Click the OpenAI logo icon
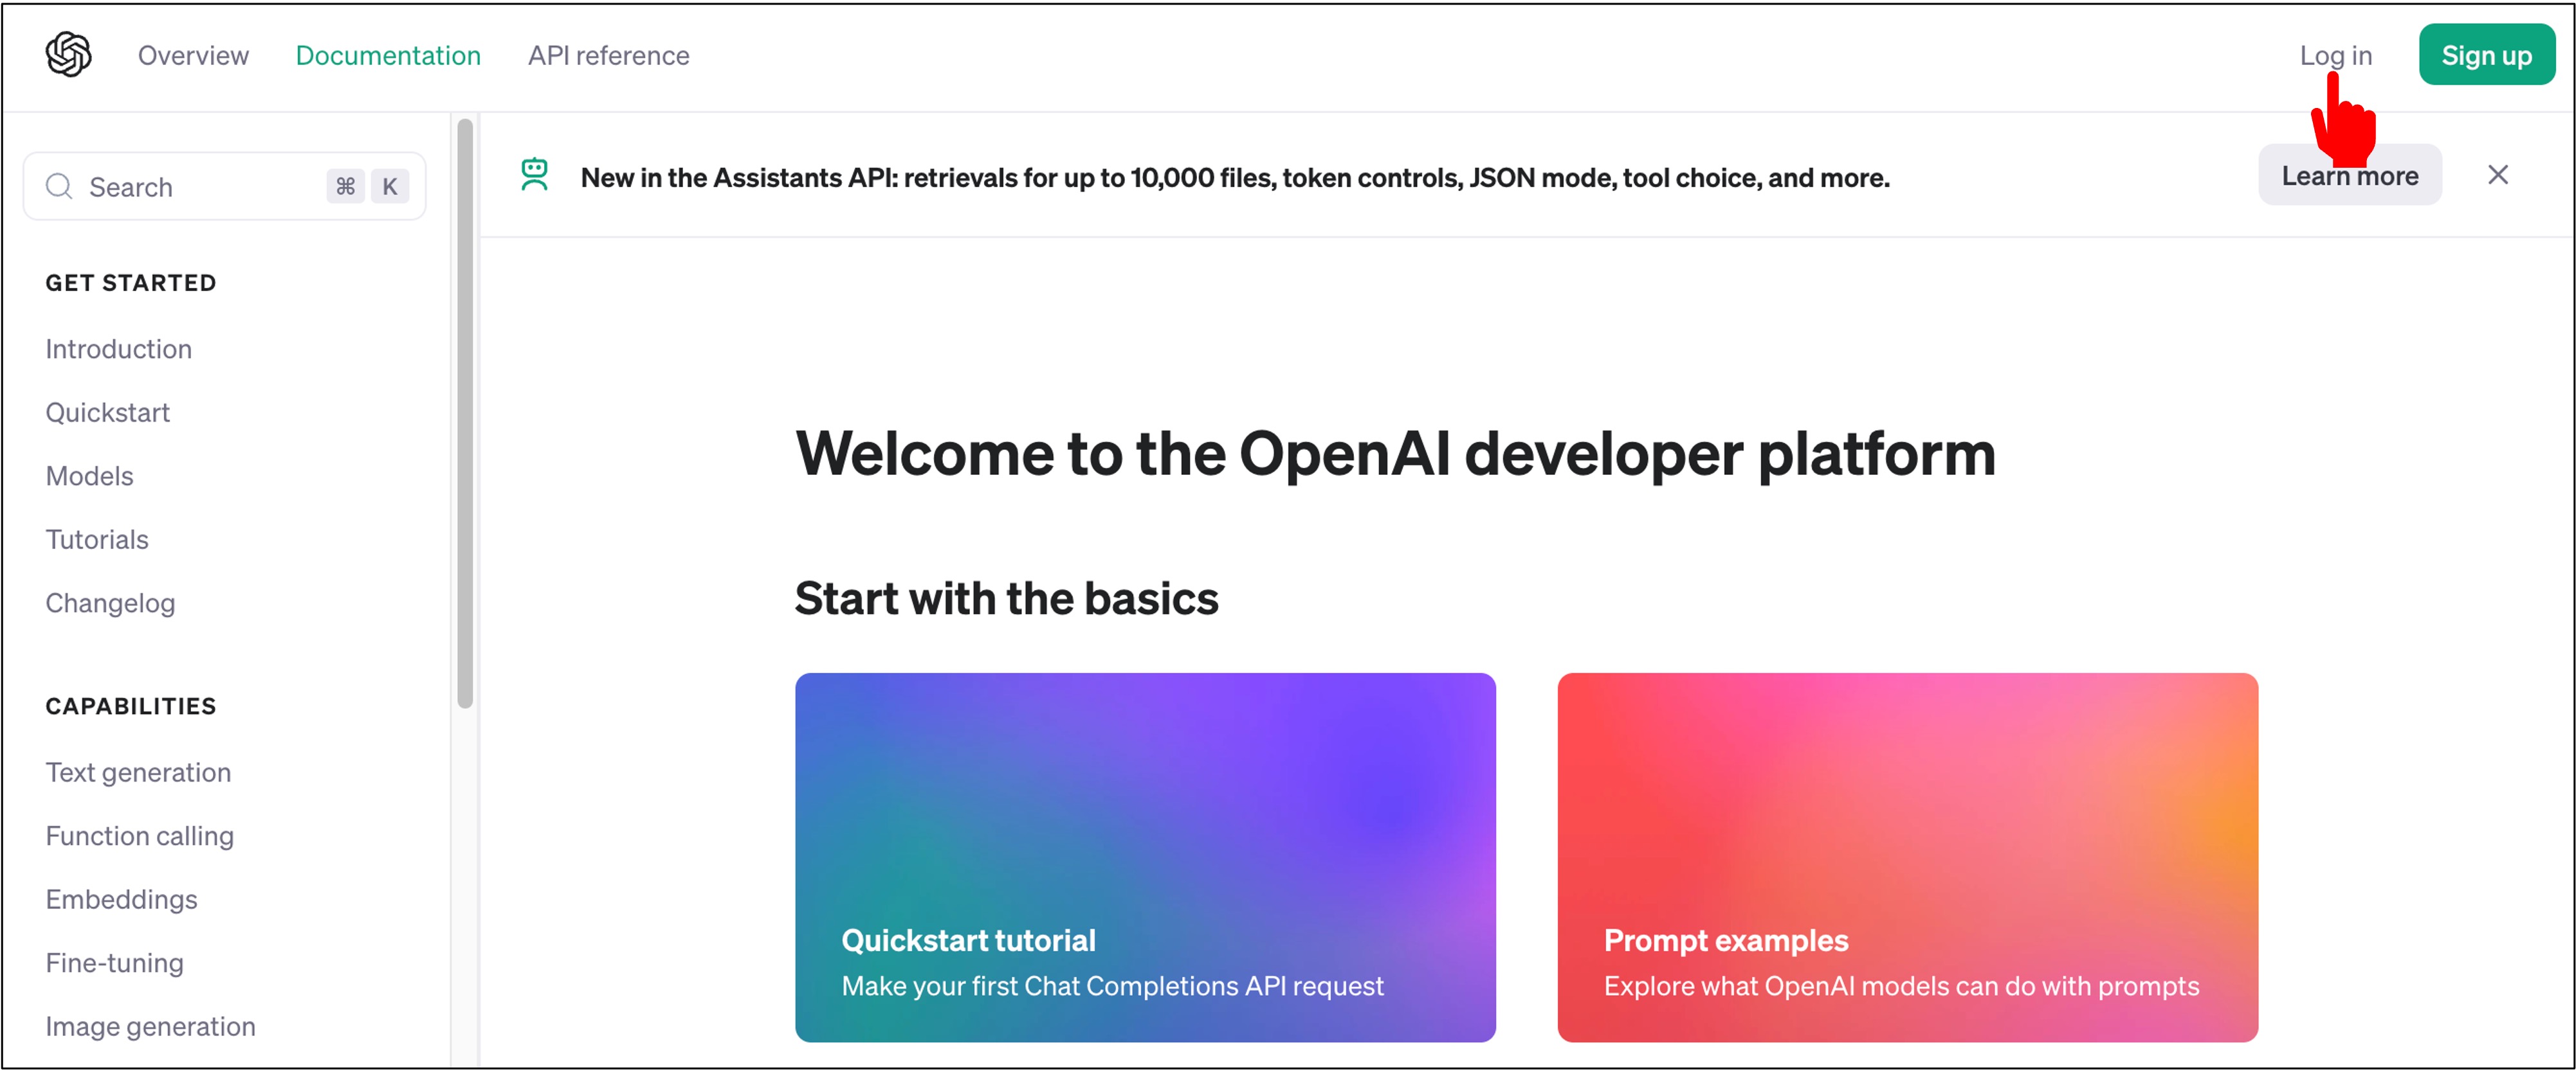The height and width of the screenshot is (1072, 2576). coord(68,54)
